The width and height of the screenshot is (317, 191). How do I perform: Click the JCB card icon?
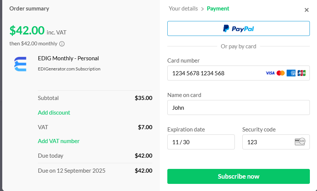[x=302, y=73]
